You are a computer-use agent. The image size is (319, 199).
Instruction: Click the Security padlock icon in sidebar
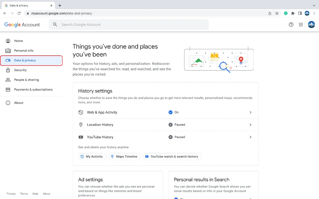click(8, 70)
